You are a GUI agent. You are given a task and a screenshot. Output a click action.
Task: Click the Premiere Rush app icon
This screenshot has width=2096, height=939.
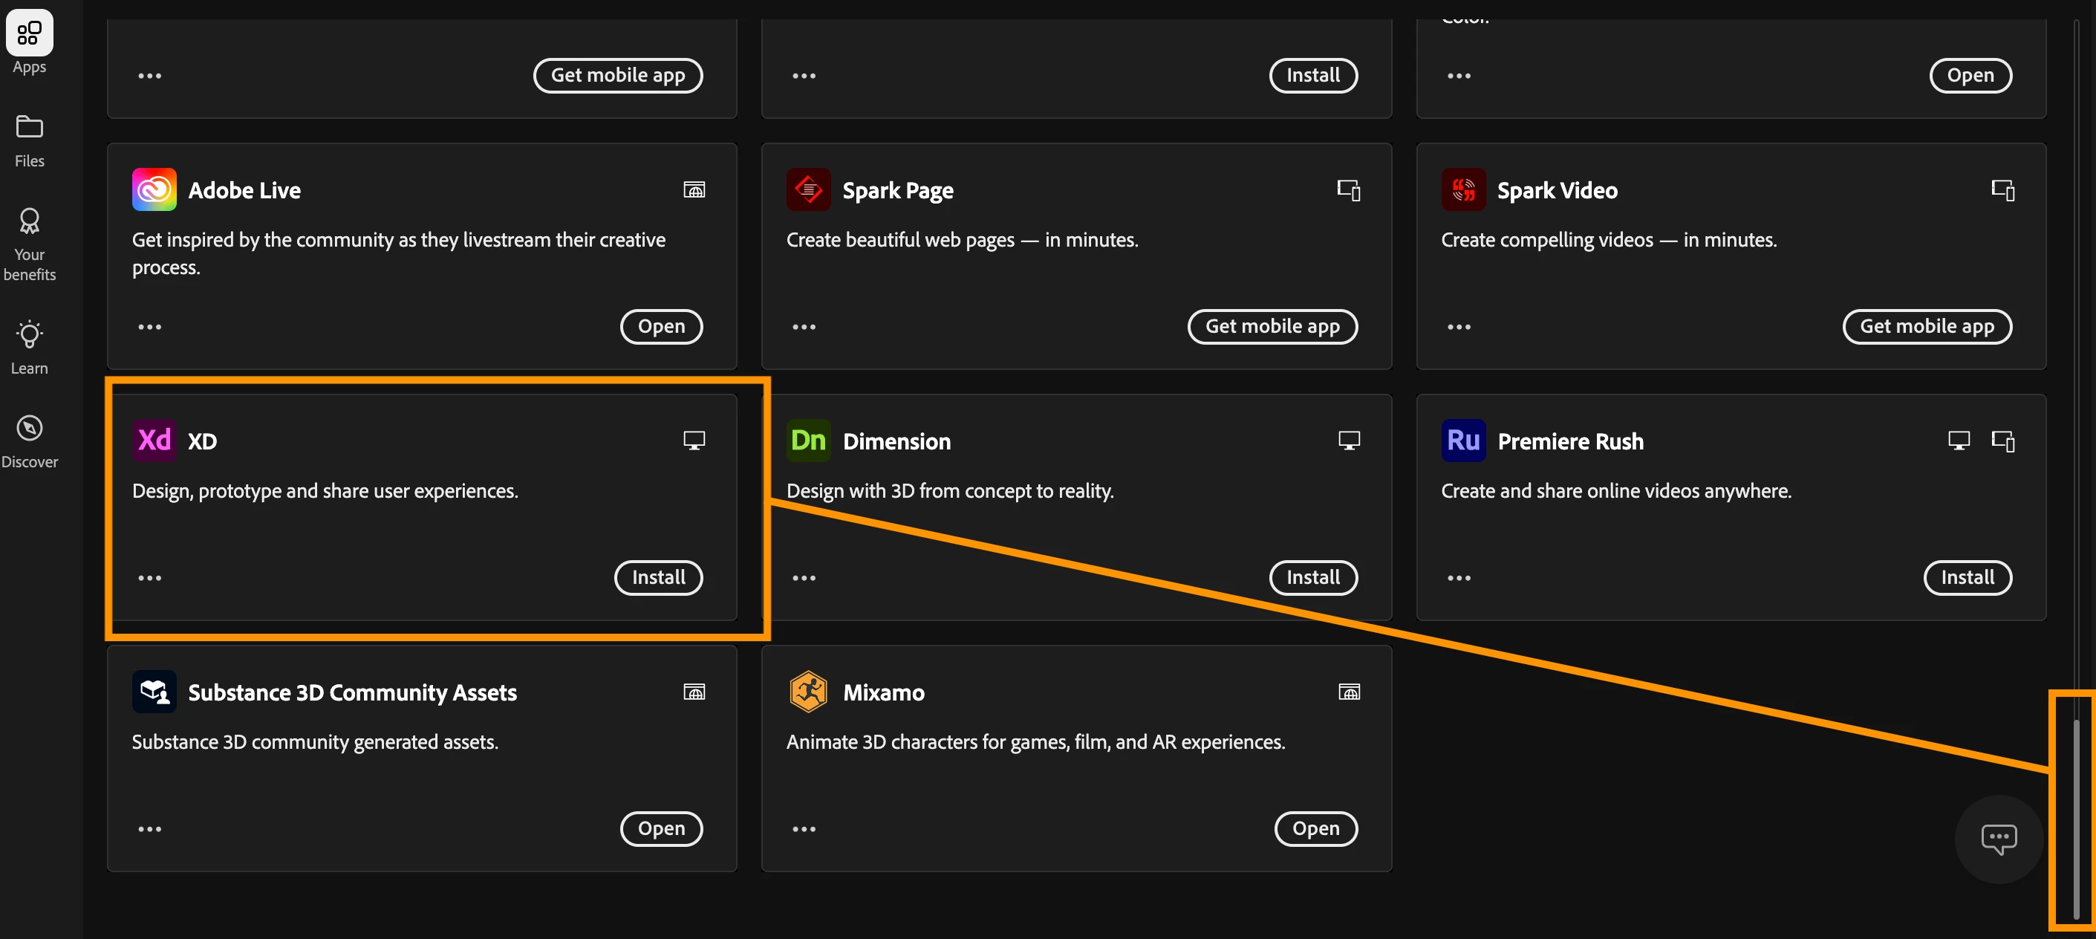[1463, 441]
